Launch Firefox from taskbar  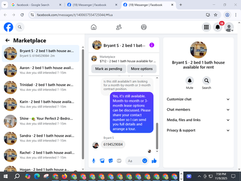click(x=65, y=177)
